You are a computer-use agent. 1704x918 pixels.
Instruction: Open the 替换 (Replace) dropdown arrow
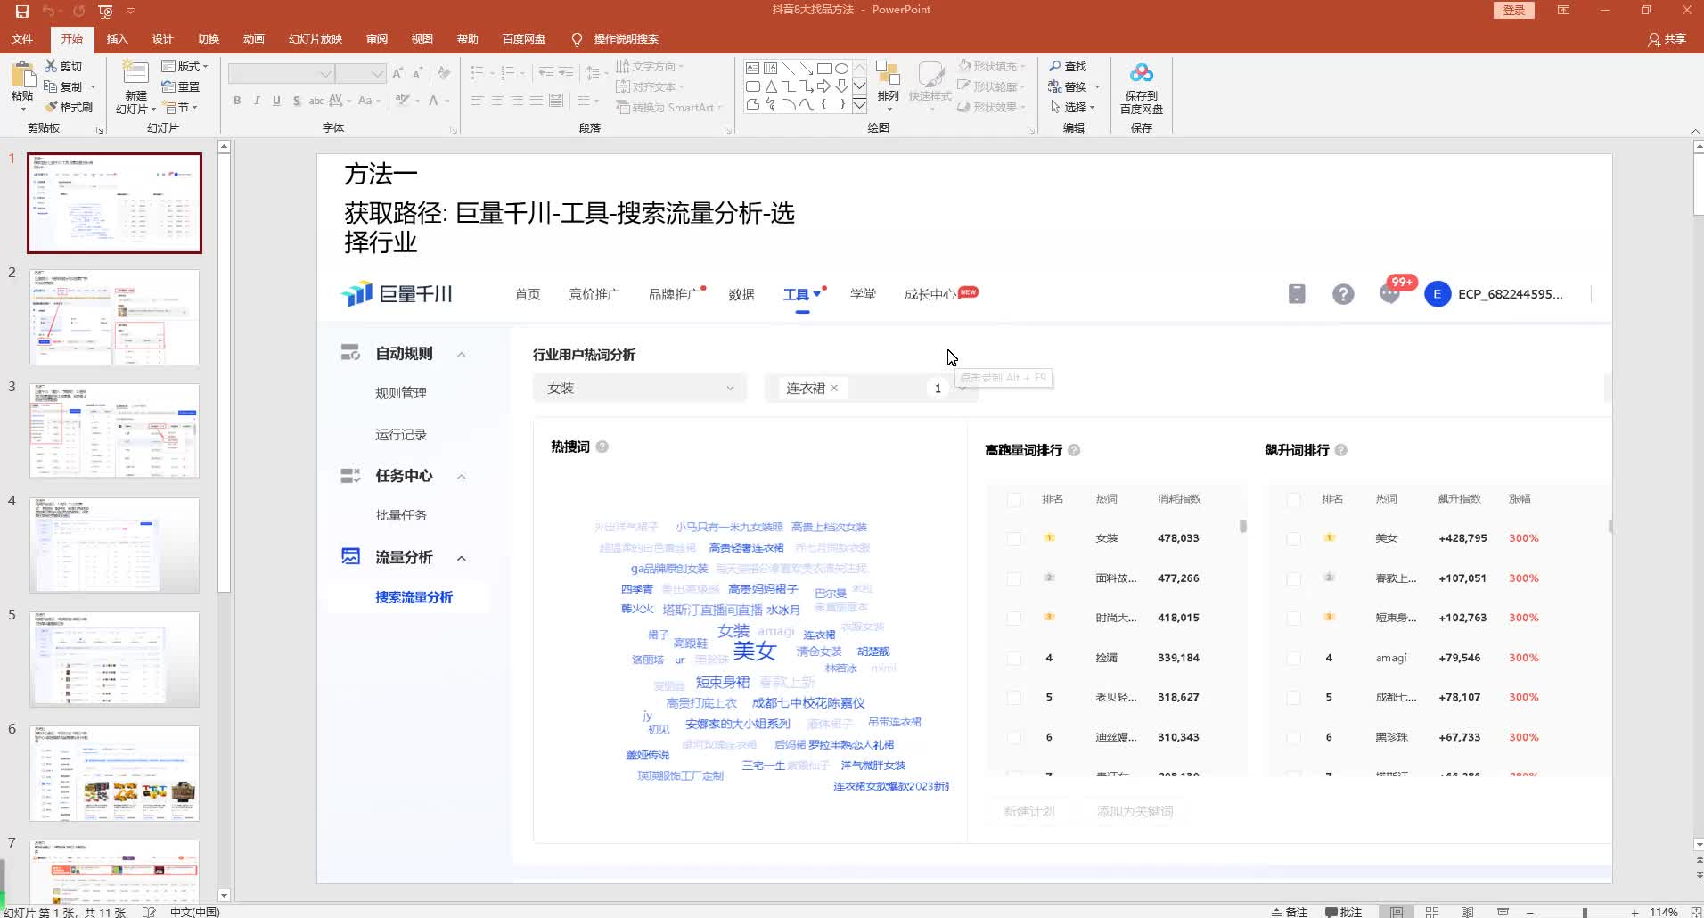[x=1097, y=86]
